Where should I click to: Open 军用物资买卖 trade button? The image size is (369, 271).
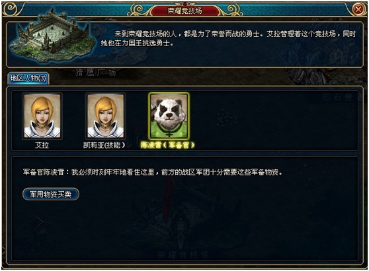click(x=51, y=195)
